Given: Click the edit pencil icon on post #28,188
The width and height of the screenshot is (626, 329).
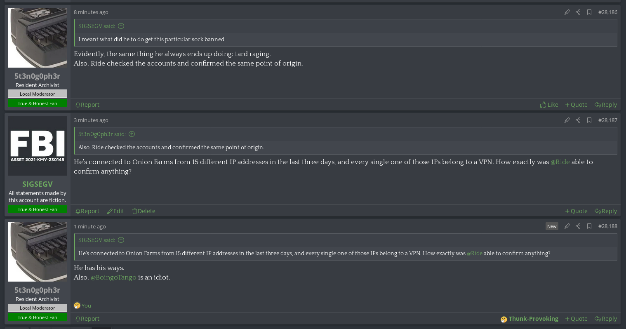Looking at the screenshot, I should [x=567, y=226].
